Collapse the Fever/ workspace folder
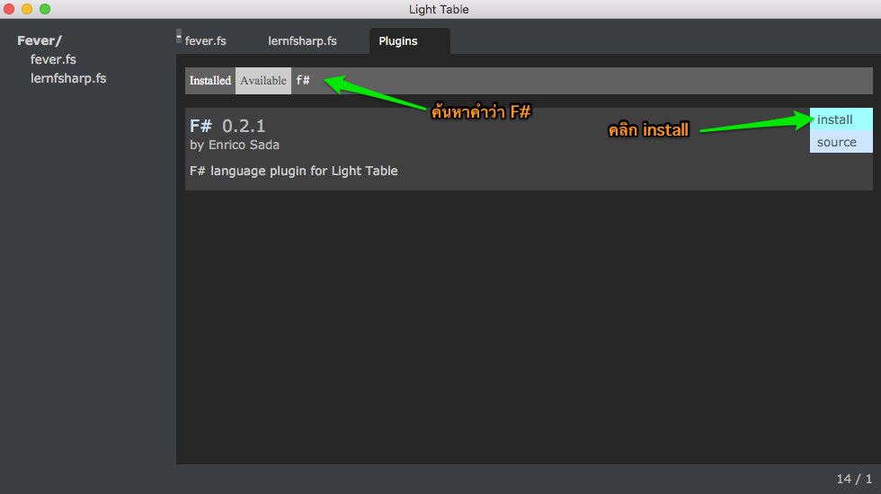881x494 pixels. [x=40, y=40]
